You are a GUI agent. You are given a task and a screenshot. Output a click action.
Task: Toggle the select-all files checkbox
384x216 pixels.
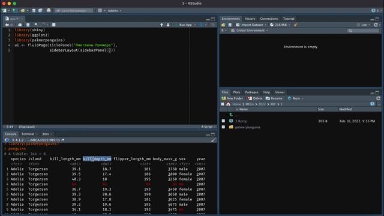[223, 104]
